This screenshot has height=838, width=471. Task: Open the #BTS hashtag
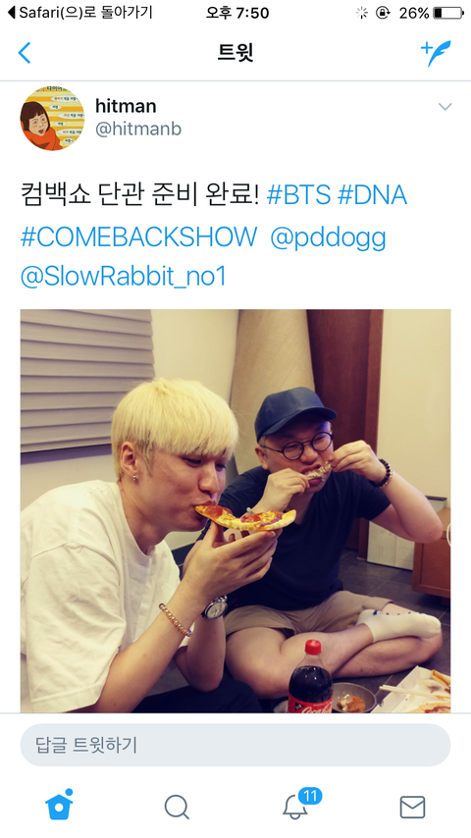tap(299, 195)
